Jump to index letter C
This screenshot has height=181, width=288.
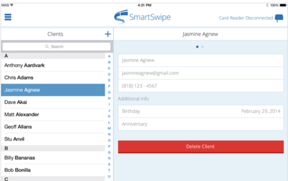pos(109,68)
